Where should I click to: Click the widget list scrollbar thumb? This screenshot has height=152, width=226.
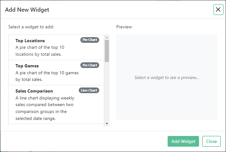[107, 50]
